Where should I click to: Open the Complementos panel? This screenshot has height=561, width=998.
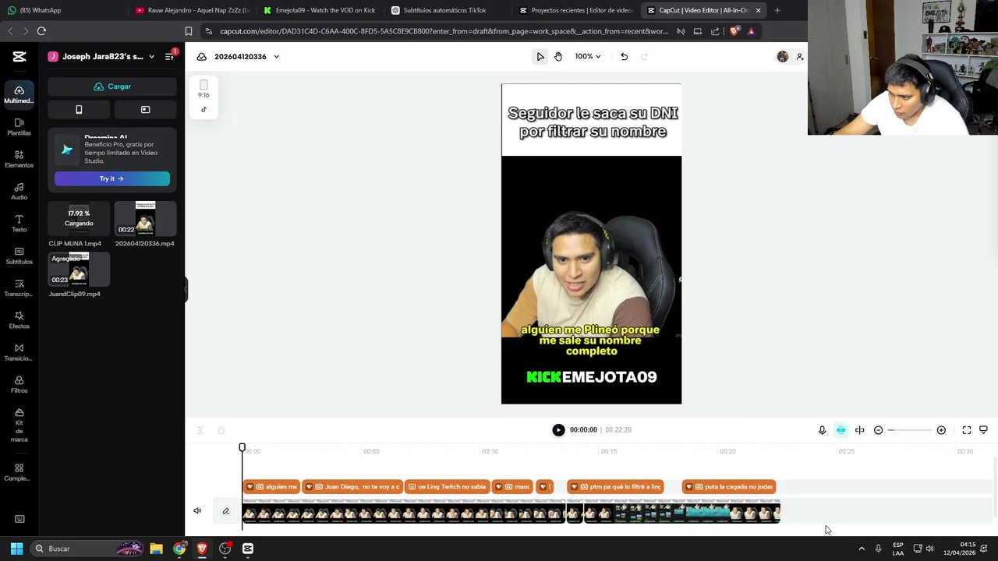click(19, 472)
